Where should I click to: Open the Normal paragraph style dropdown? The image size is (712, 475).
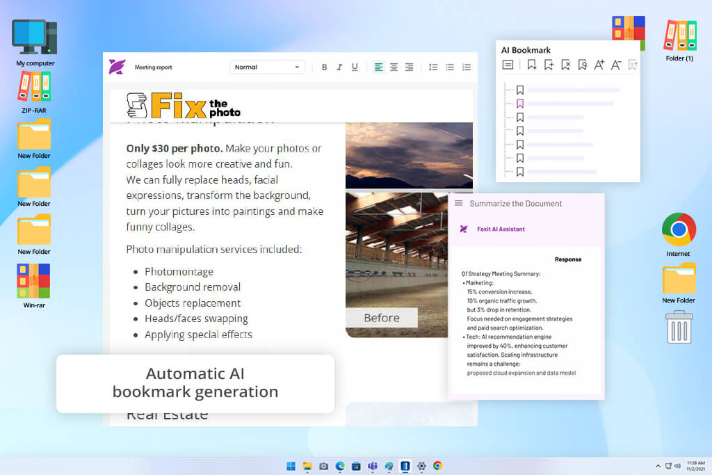(x=267, y=67)
